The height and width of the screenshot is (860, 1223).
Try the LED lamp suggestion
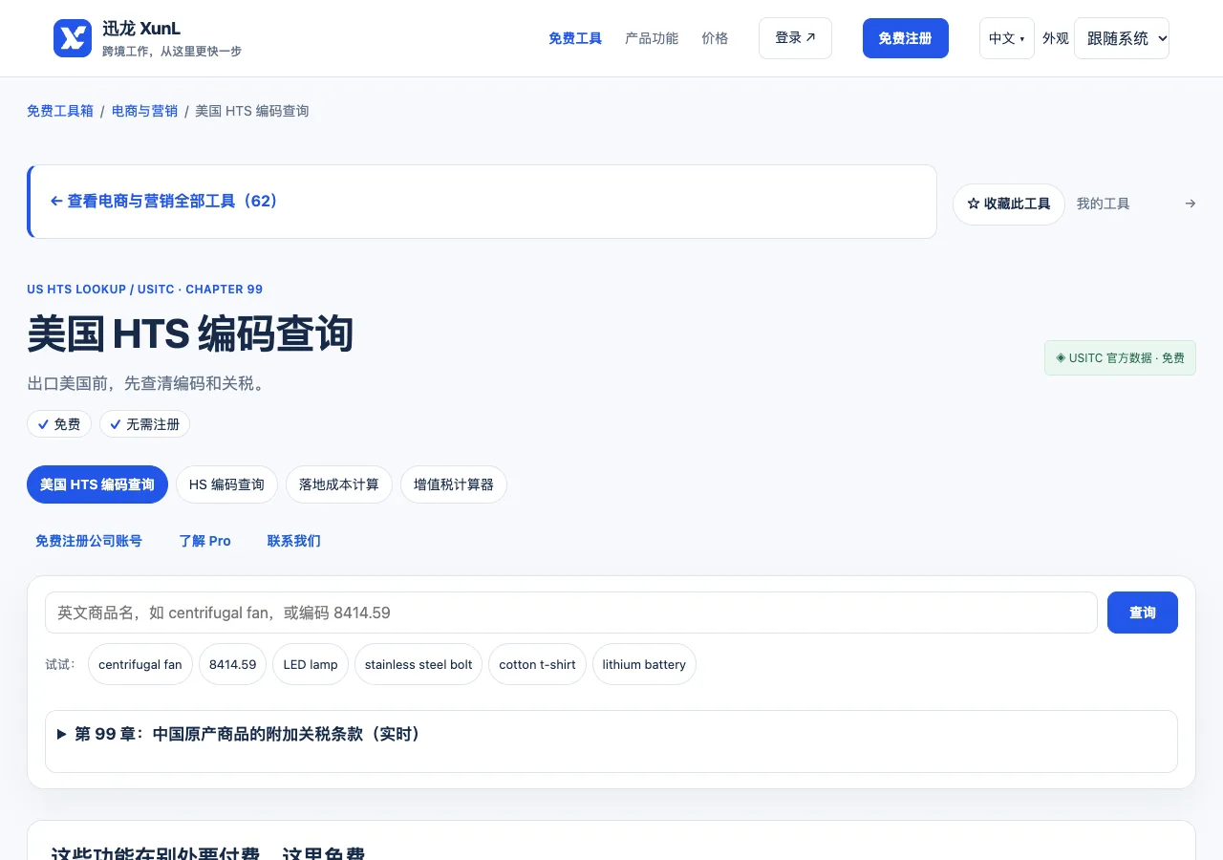(311, 664)
